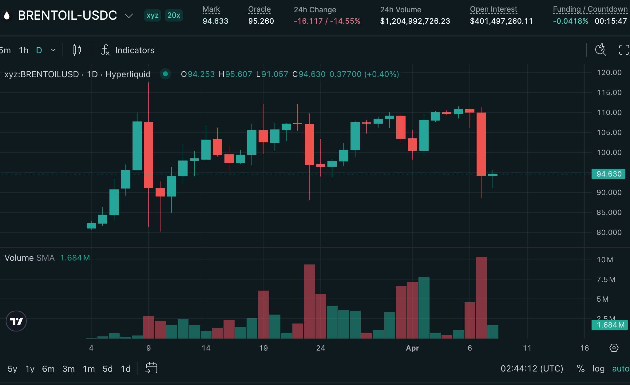
Task: Collapse the Funding / Countdown header dropdown
Action: click(x=589, y=9)
